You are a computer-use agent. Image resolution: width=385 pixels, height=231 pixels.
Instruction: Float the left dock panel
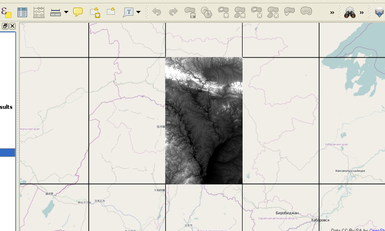click(x=5, y=26)
